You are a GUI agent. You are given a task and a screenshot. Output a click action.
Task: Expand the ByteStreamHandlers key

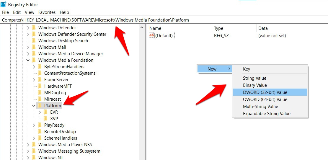(34, 67)
